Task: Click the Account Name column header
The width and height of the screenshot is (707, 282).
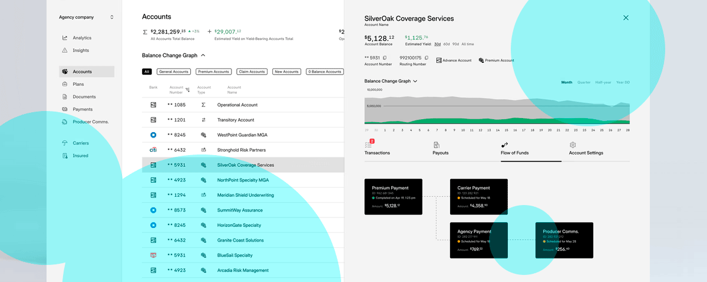Action: [x=234, y=90]
